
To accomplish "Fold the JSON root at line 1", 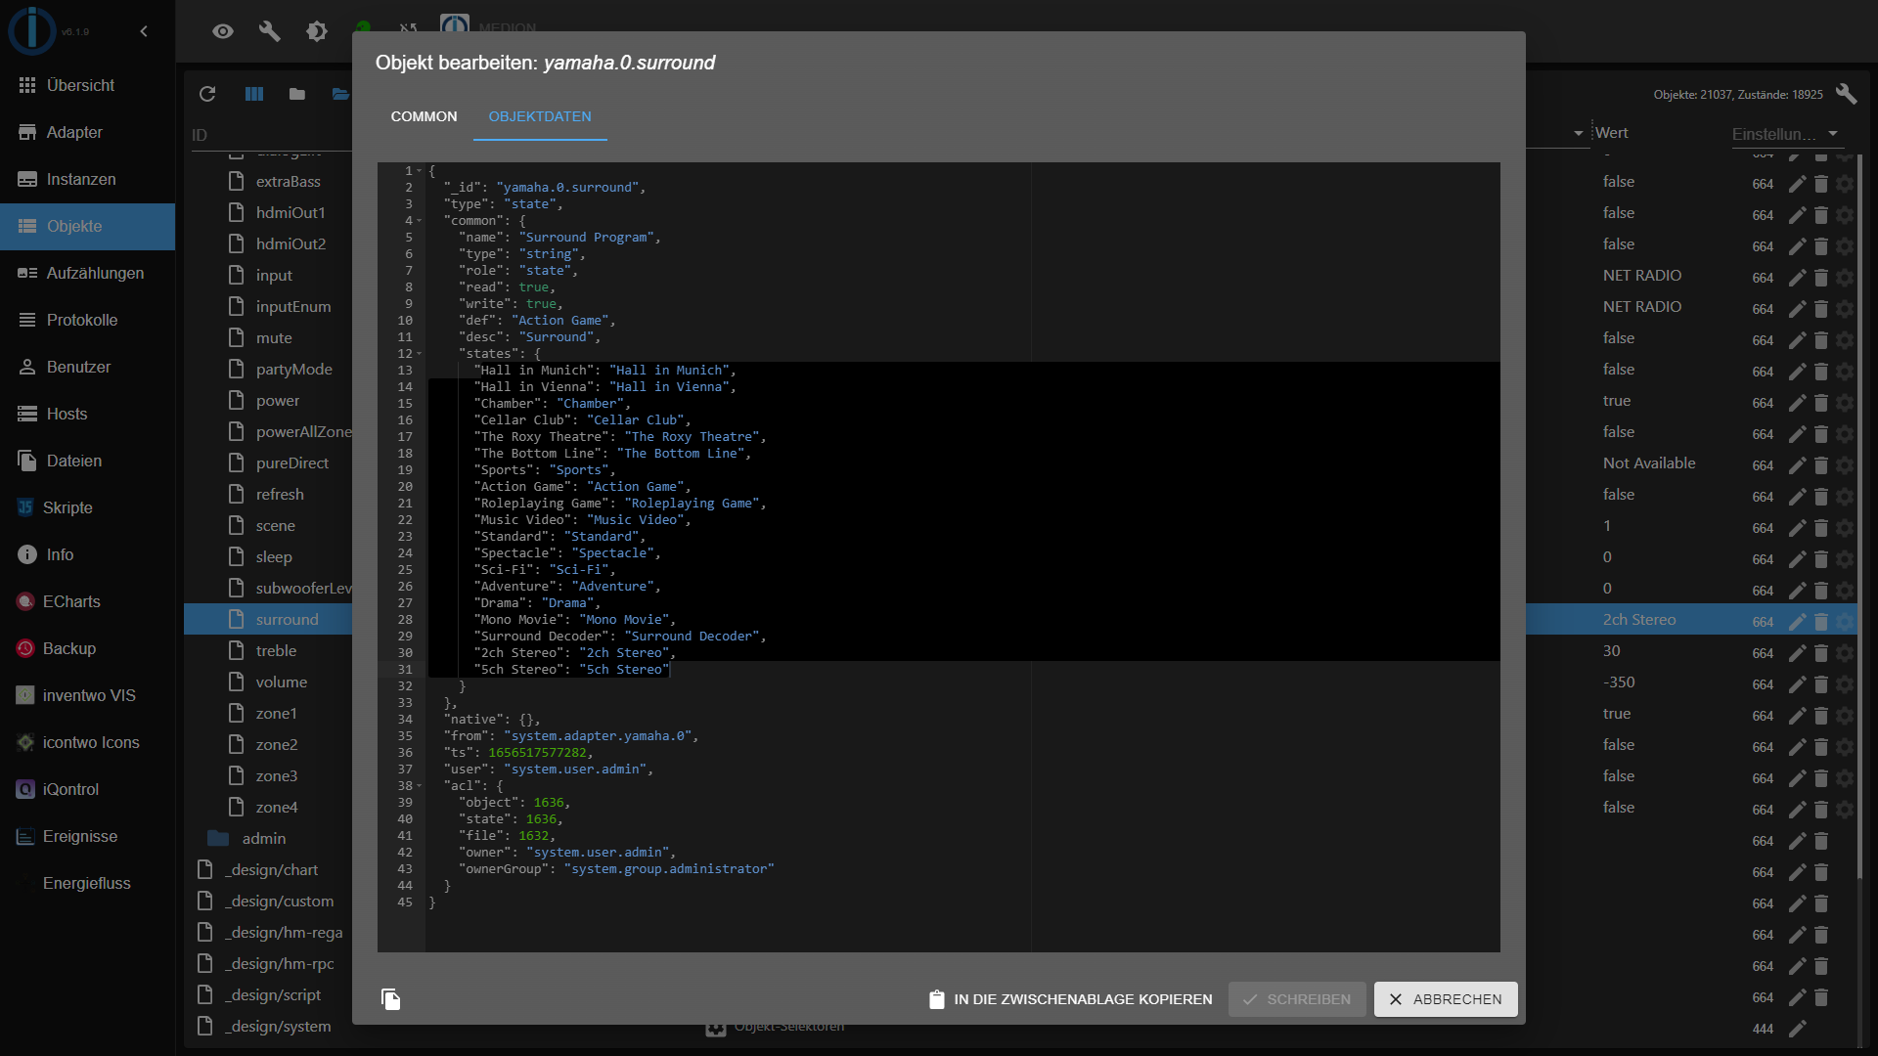I will [x=420, y=171].
